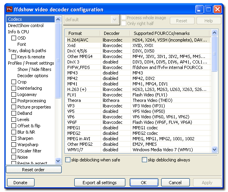Click the up arrow of sidebar scrollbar
This screenshot has width=228, height=192.
point(58,19)
